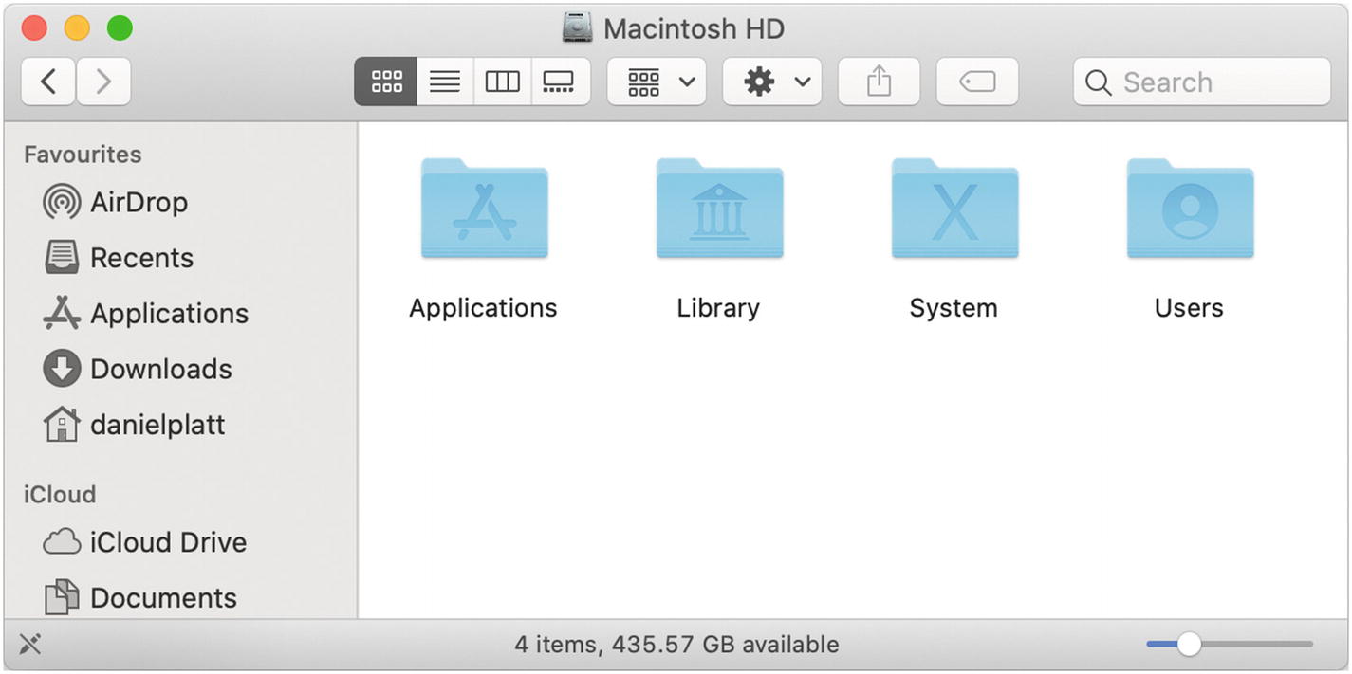Switch to list view
The width and height of the screenshot is (1352, 674).
pos(444,82)
